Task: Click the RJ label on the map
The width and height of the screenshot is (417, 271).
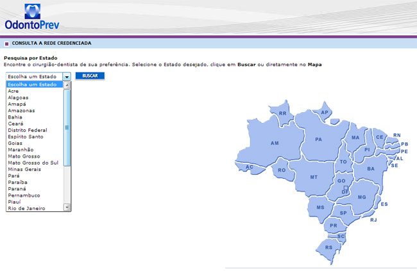Action: (x=373, y=220)
